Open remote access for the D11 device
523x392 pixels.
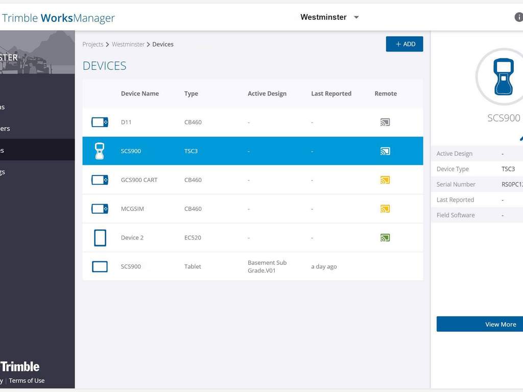click(385, 122)
